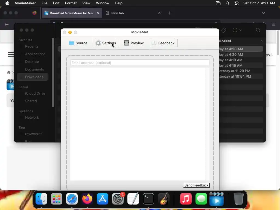
Task: Open the Help menu
Action: tap(119, 3)
